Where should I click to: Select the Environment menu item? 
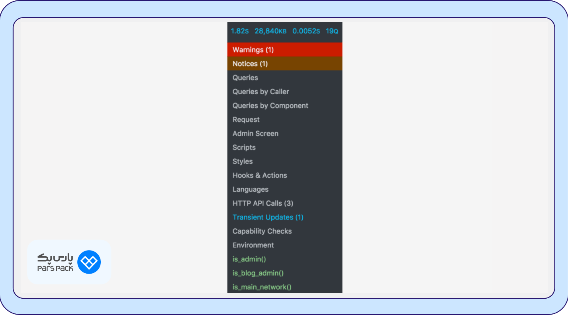(253, 245)
